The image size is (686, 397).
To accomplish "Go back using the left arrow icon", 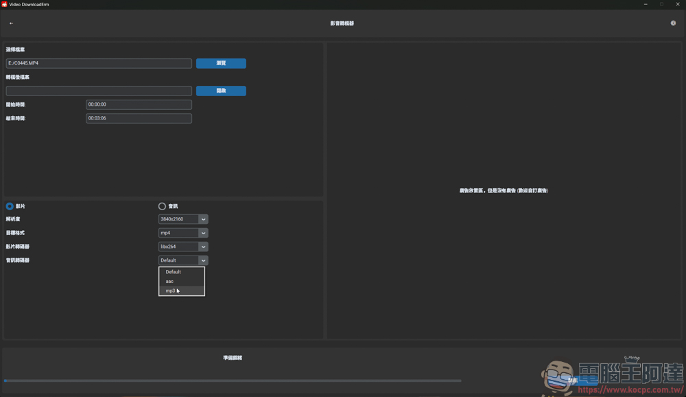I will (x=12, y=23).
